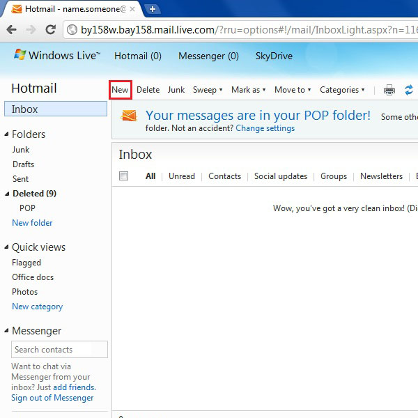
Task: Open the Categories dropdown
Action: (x=342, y=90)
